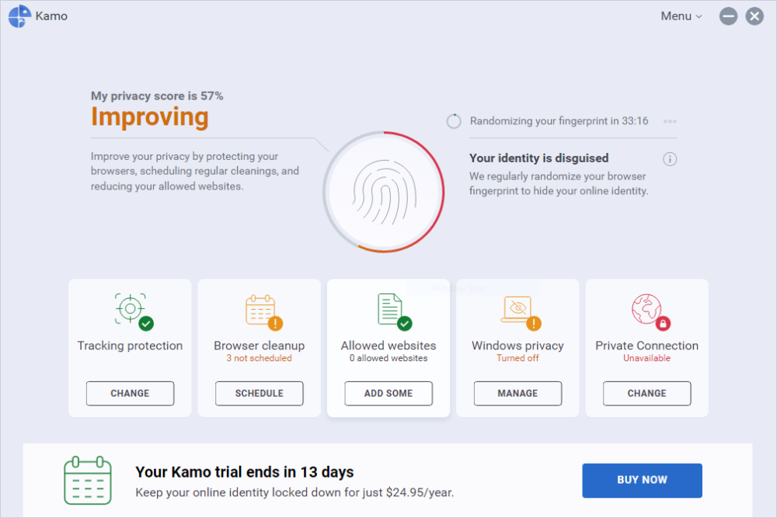Click the ADD SOME button
The width and height of the screenshot is (777, 518).
388,393
